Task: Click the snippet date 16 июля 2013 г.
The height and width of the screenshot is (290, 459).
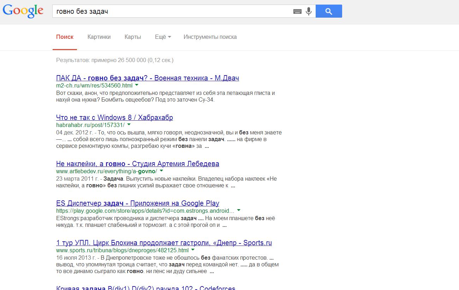Action: coord(76,258)
